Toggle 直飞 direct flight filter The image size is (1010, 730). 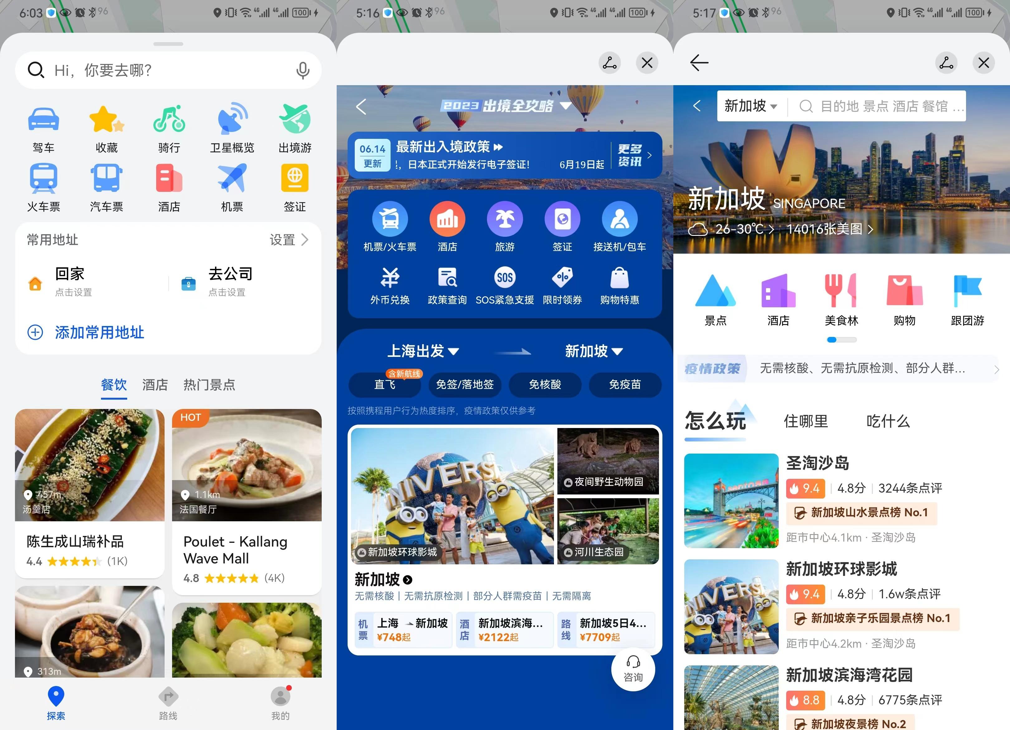(x=385, y=385)
